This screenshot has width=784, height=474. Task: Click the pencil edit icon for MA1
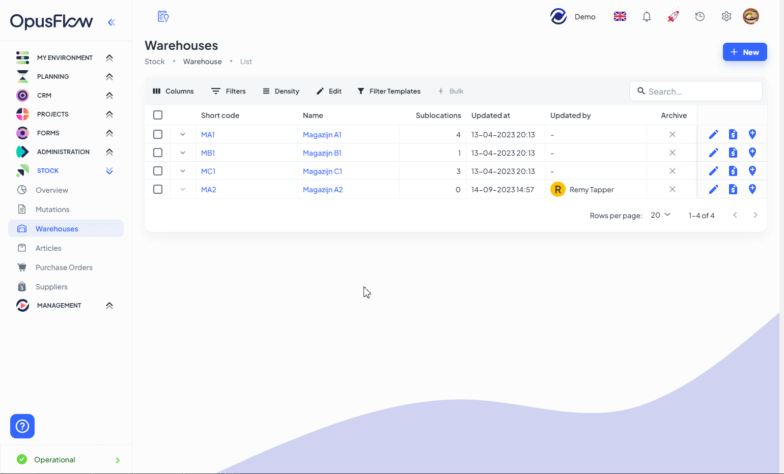tap(714, 134)
